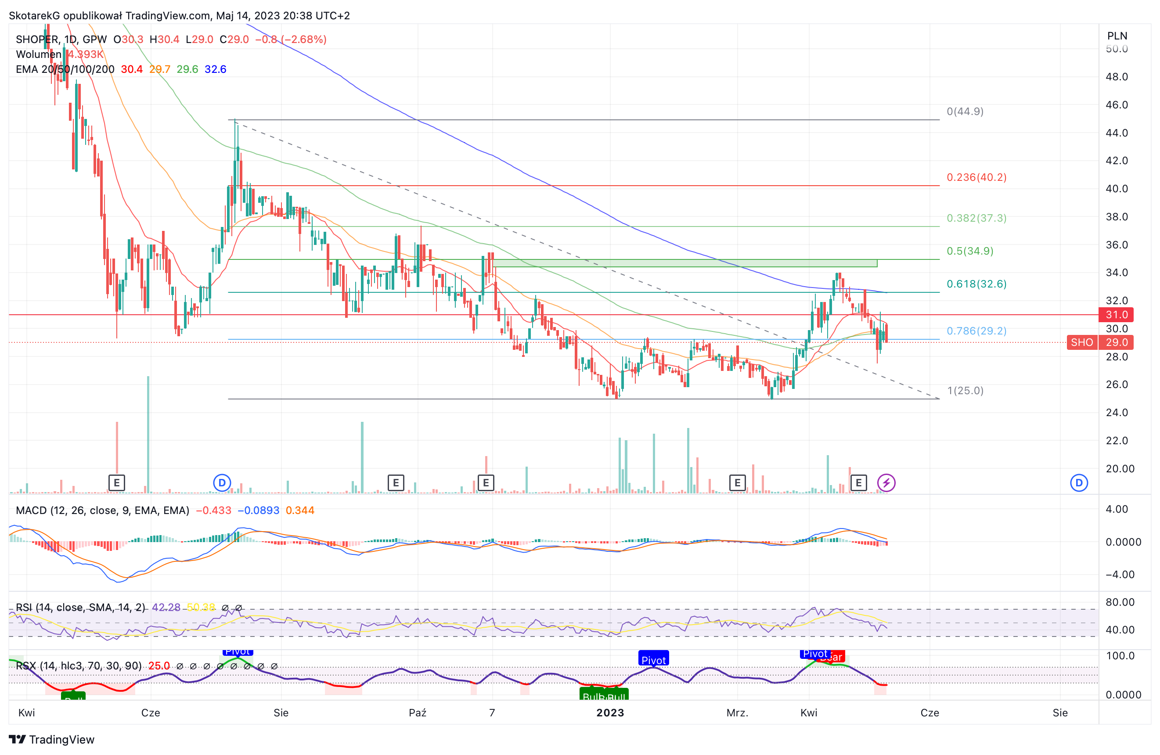Click the bold 2023 label on the time axis

click(610, 713)
